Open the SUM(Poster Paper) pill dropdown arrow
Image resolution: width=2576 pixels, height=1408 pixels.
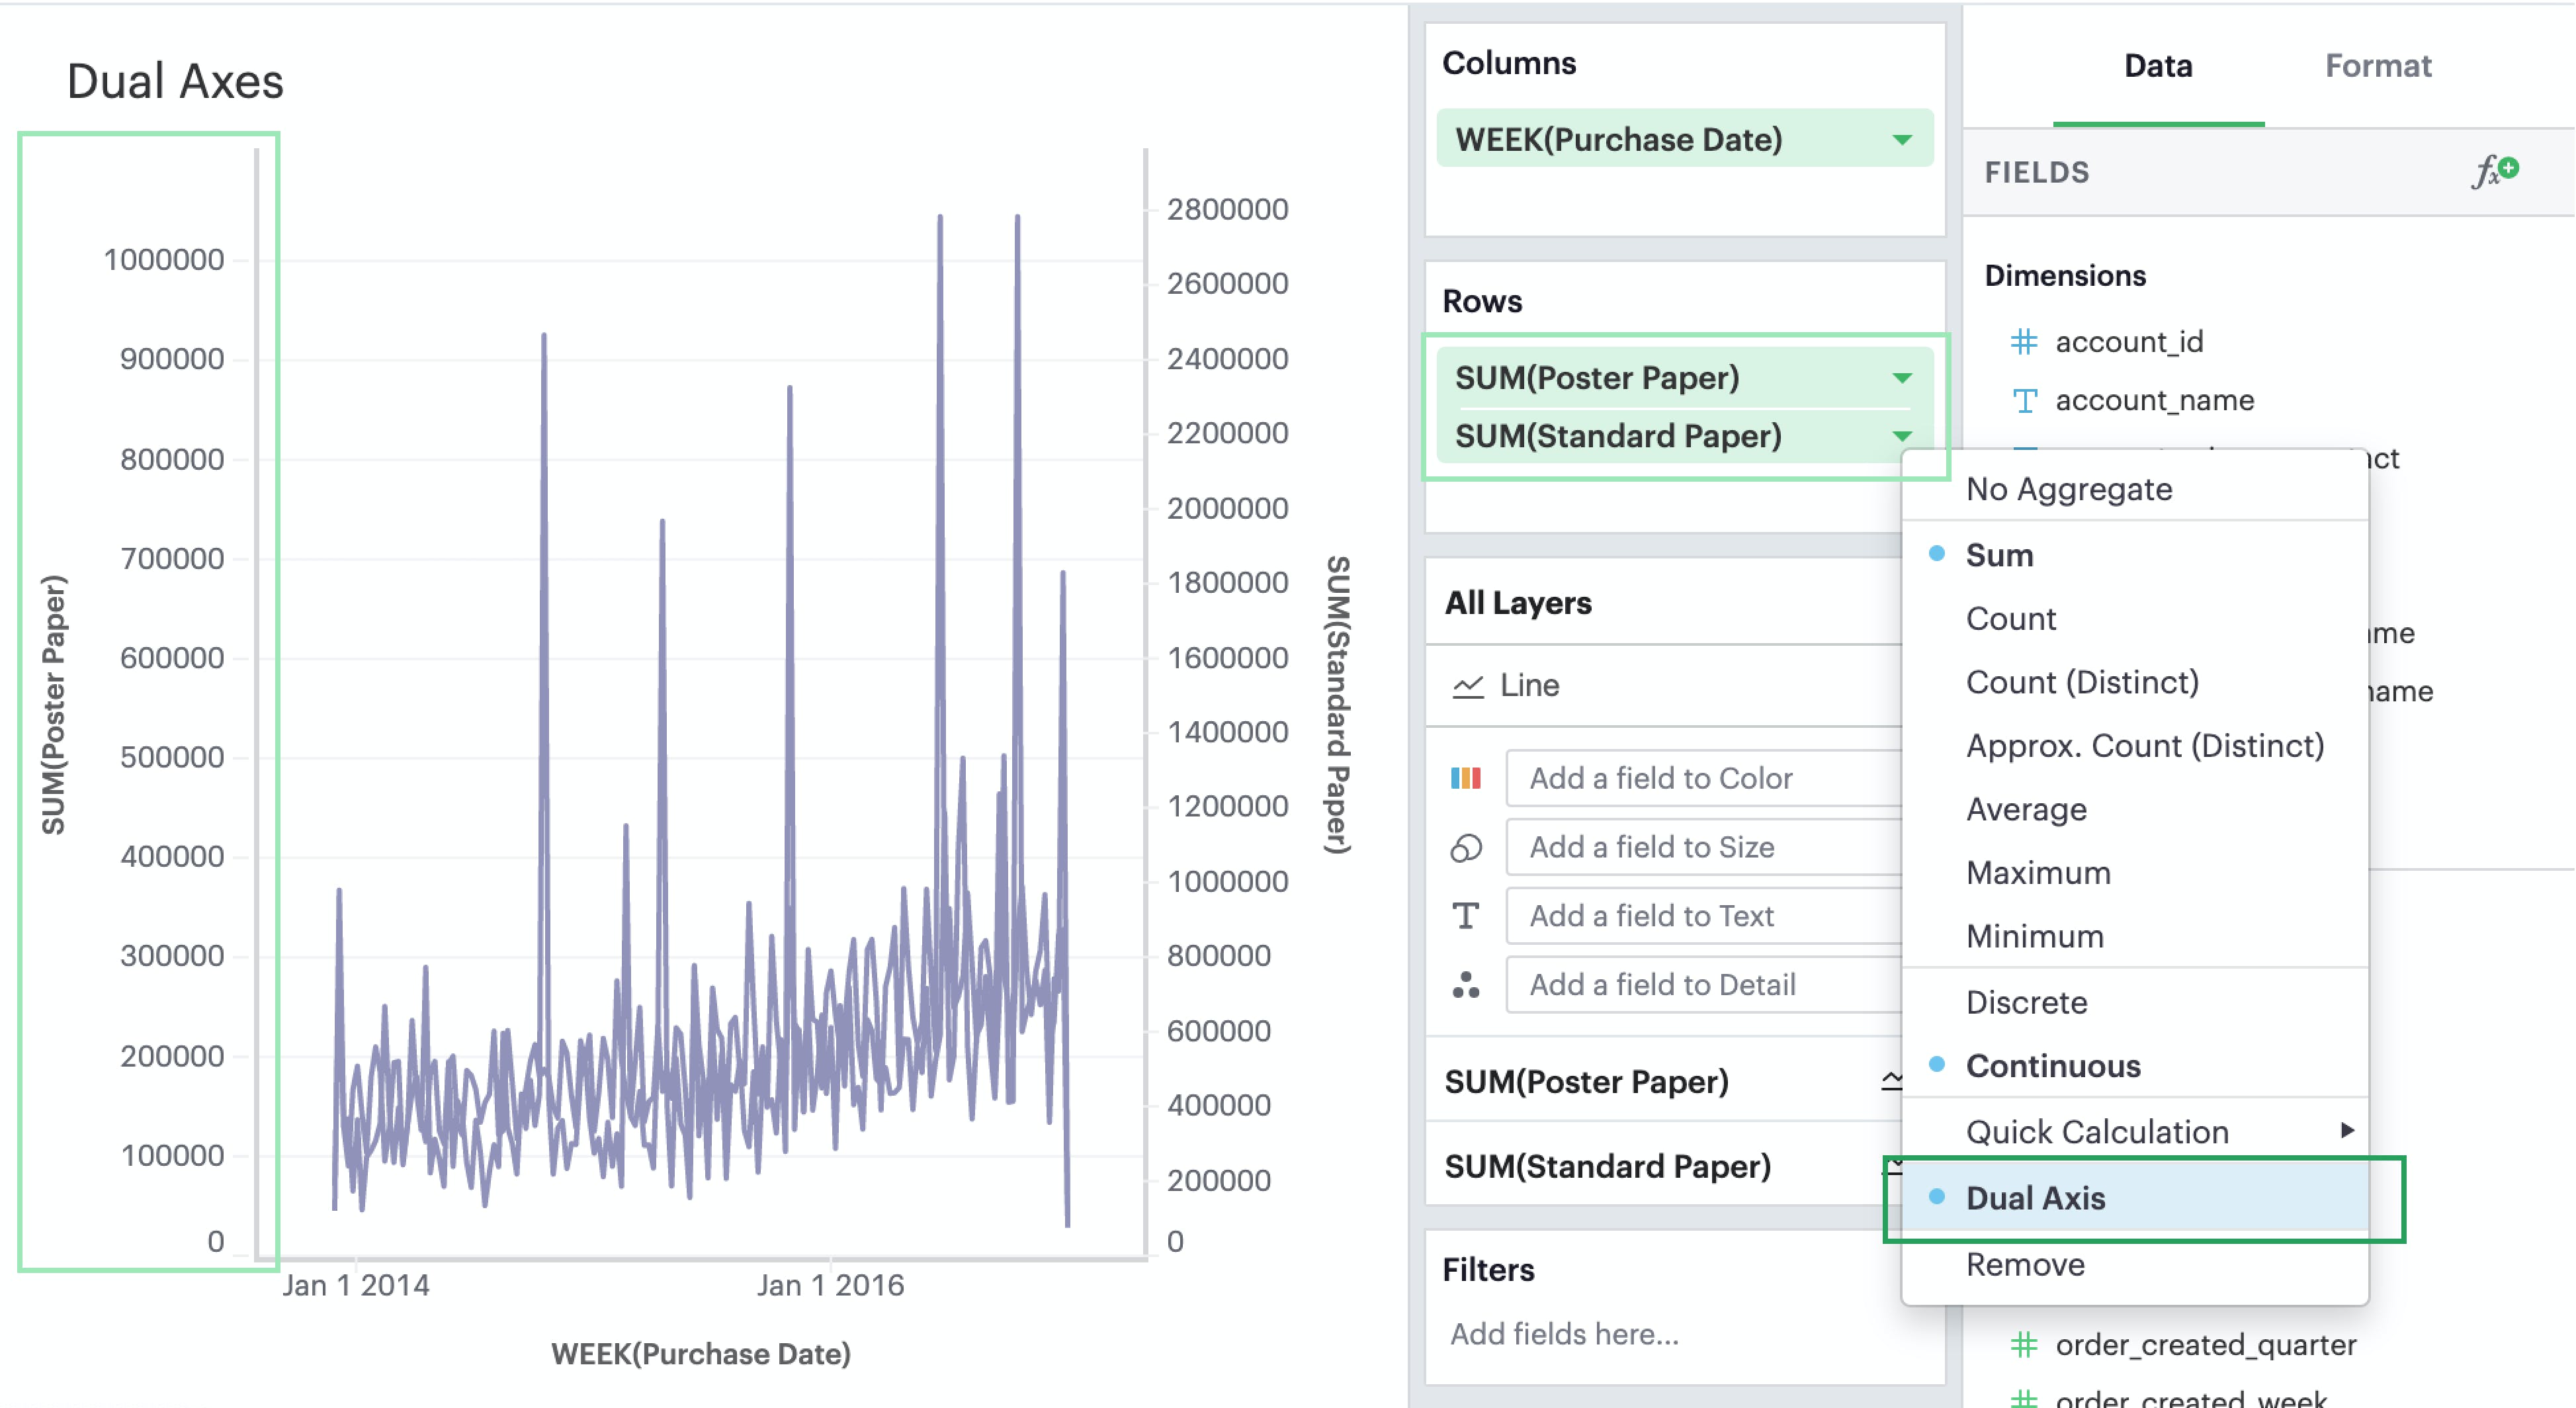pyautogui.click(x=1901, y=378)
